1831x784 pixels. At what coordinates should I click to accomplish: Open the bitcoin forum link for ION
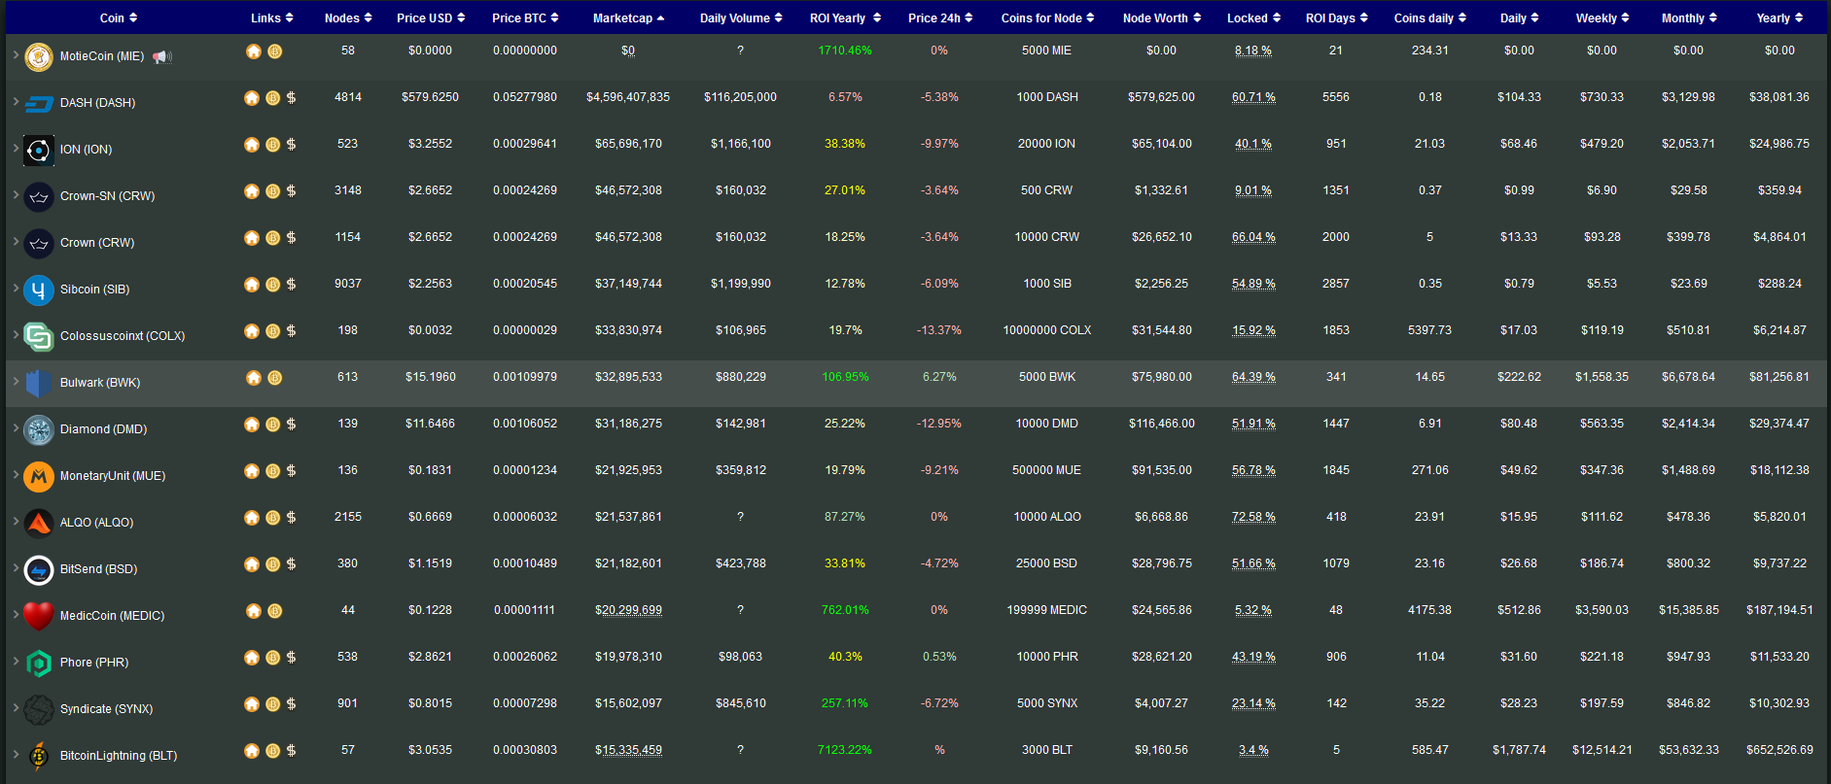click(273, 145)
